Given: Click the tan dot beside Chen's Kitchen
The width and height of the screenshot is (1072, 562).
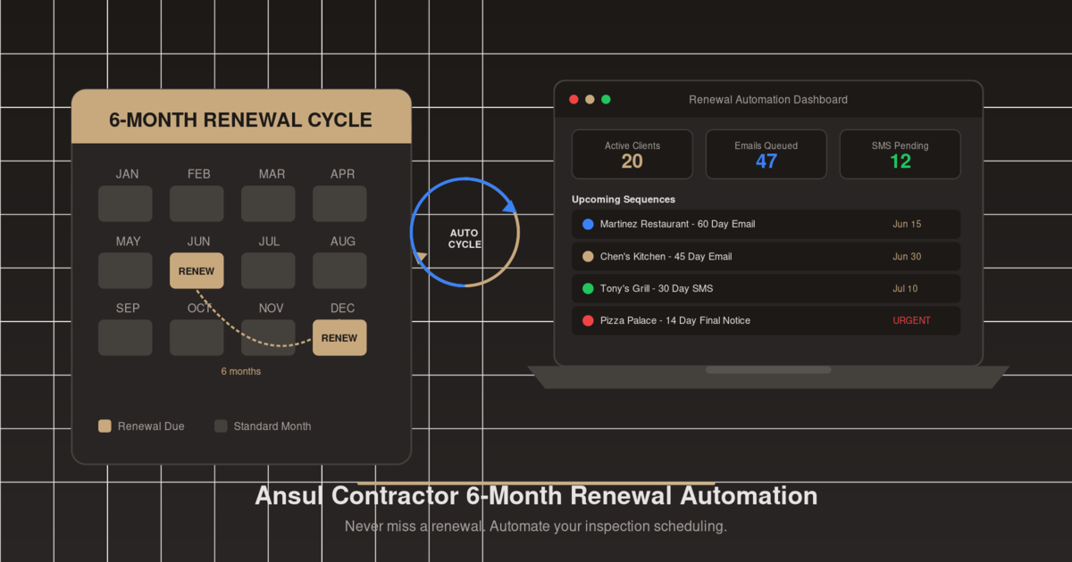Looking at the screenshot, I should click(x=587, y=256).
